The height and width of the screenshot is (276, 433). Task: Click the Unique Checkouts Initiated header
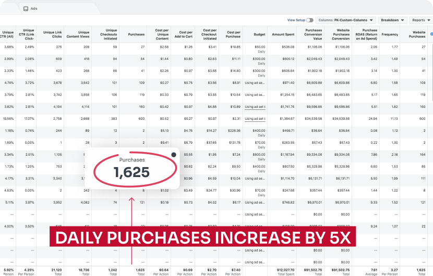pos(107,34)
